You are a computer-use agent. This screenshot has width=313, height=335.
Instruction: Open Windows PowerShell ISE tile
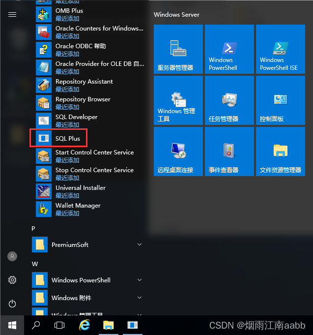tap(281, 49)
